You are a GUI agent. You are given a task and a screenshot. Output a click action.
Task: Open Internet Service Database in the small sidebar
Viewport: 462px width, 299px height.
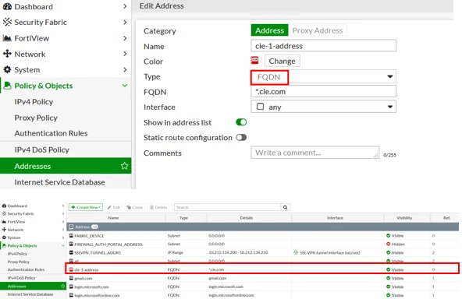tap(30, 294)
